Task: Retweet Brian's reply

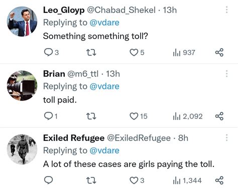Action: click(91, 116)
